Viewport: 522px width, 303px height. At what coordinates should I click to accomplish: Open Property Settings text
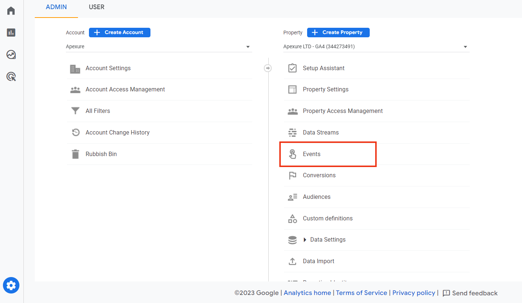(x=326, y=90)
